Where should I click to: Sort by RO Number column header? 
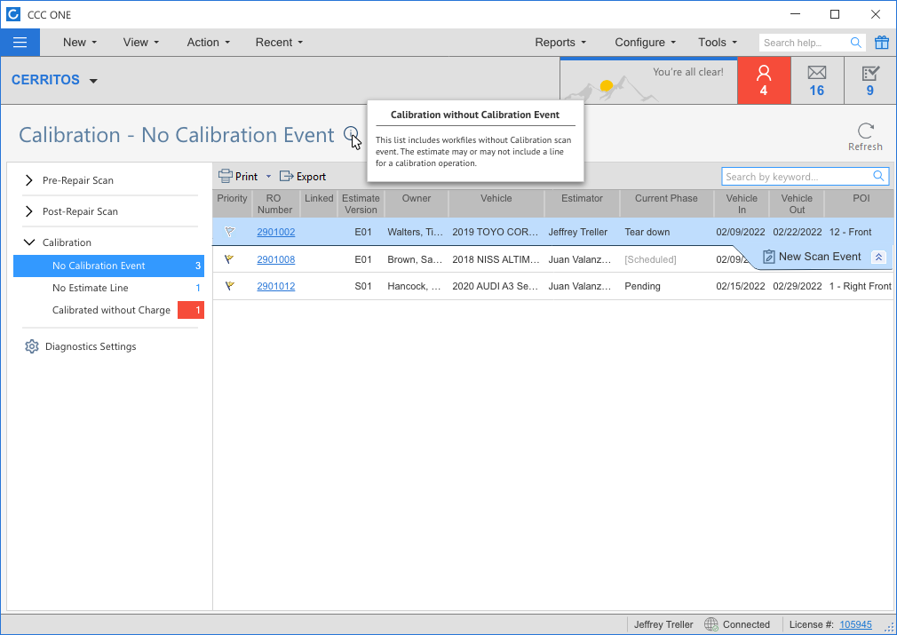click(x=274, y=203)
